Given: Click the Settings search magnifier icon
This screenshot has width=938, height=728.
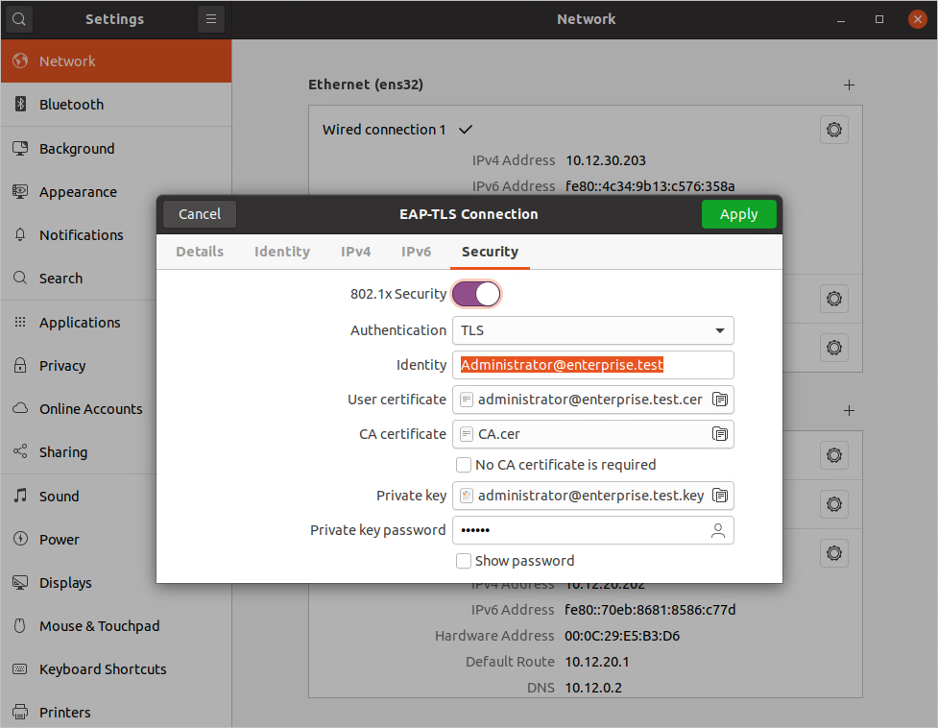Looking at the screenshot, I should [19, 18].
